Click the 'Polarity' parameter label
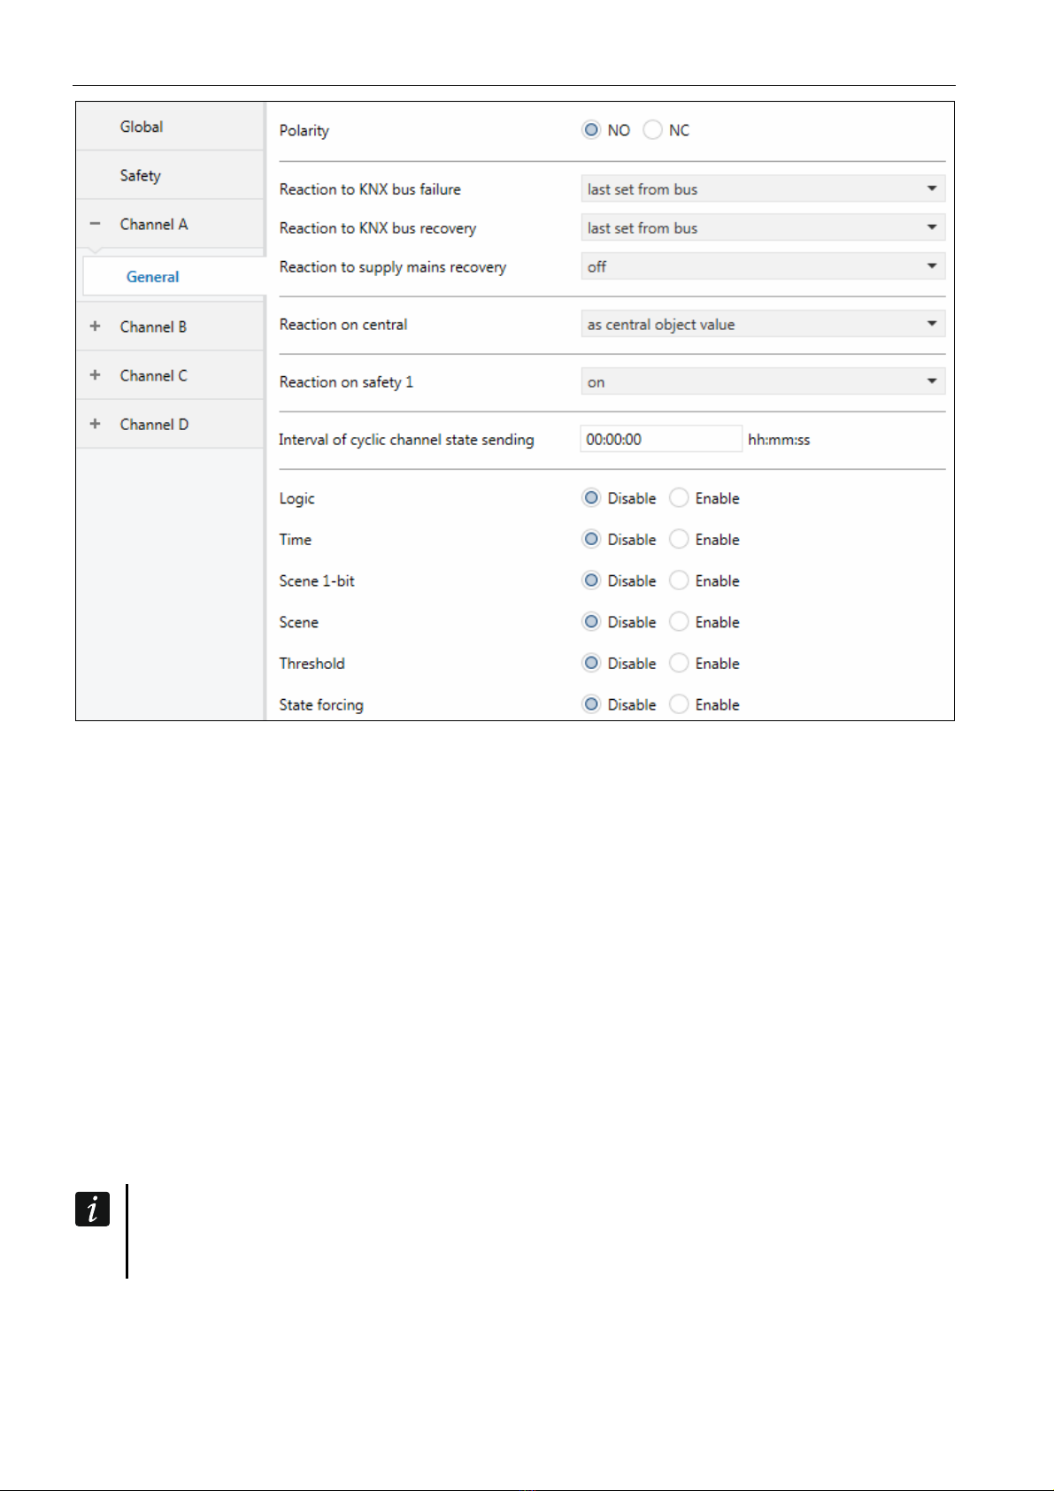1054x1491 pixels. 304,131
